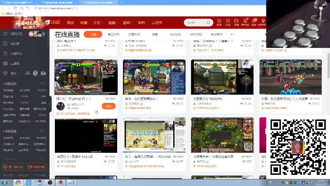The height and width of the screenshot is (186, 330).
Task: Click the start-streaming camera icon in the header
Action: click(236, 21)
